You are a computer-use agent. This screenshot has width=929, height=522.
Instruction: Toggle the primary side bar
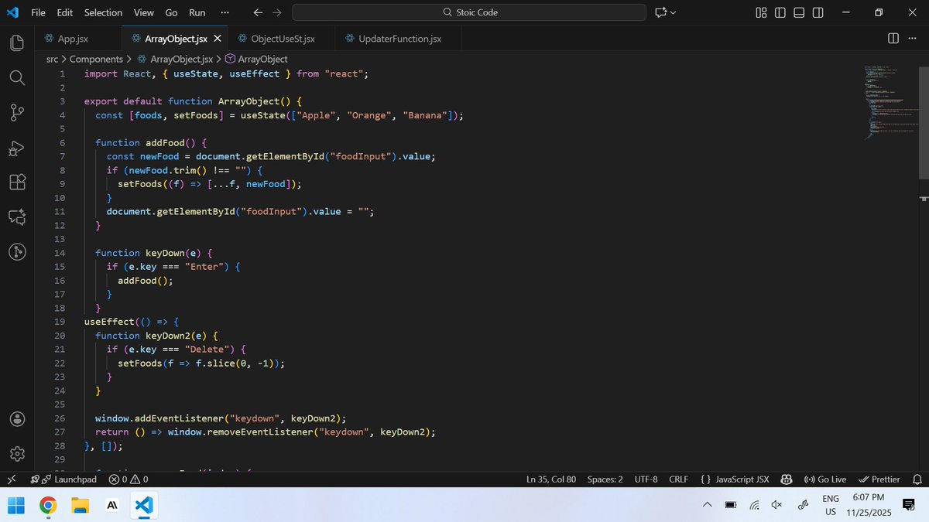click(x=780, y=12)
